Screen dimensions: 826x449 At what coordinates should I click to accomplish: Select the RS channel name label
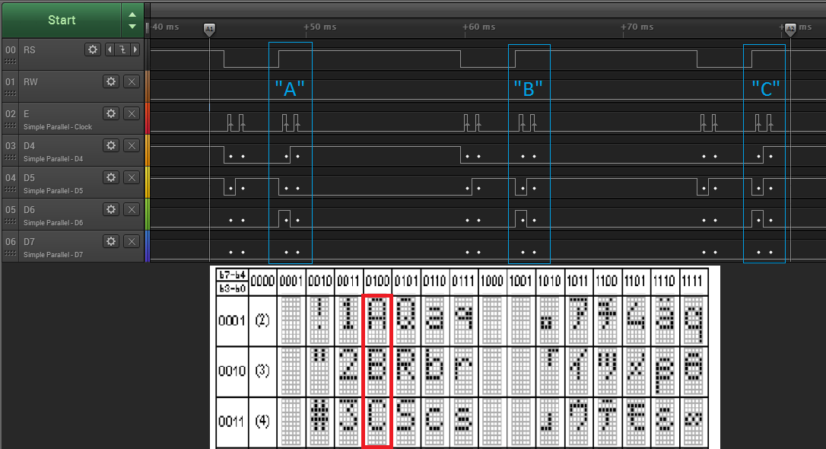pyautogui.click(x=30, y=49)
